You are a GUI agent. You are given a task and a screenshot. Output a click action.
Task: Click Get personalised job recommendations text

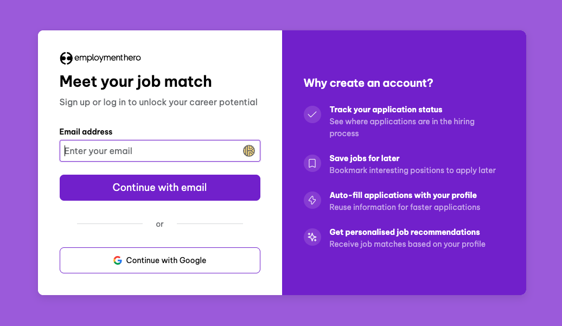405,232
